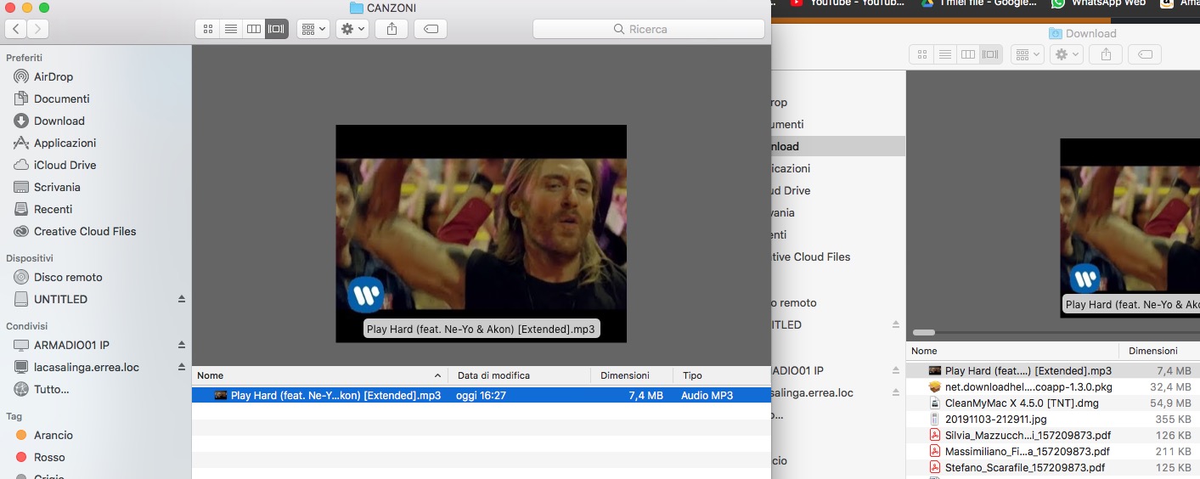Viewport: 1200px width, 479px height.
Task: Open the gear Action menu dropdown
Action: 352,29
